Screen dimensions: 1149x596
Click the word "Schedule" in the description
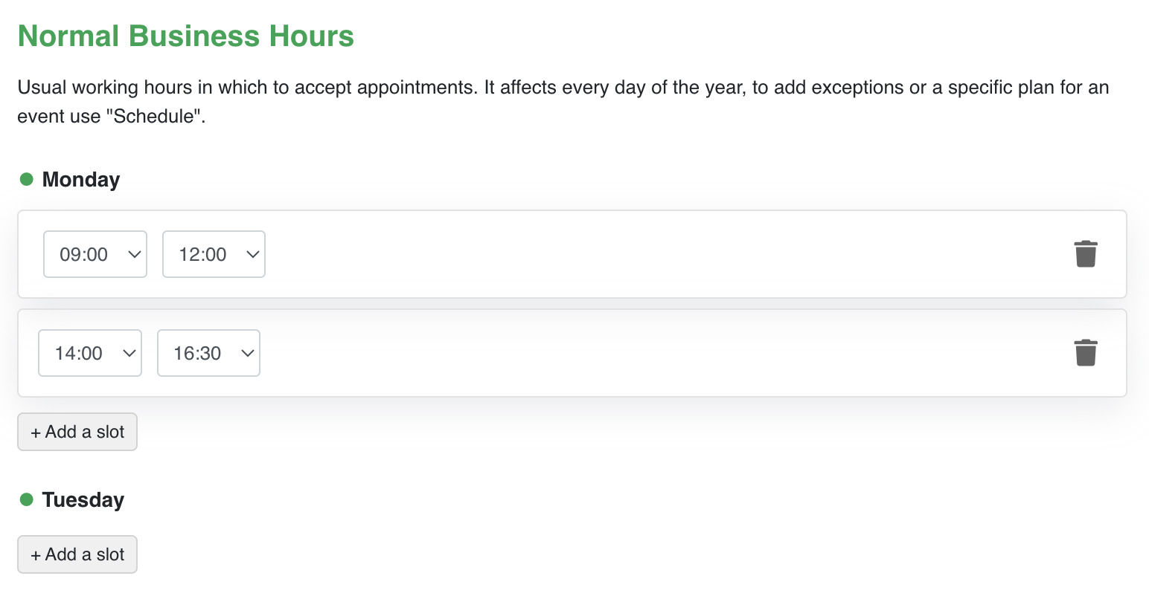click(x=157, y=116)
